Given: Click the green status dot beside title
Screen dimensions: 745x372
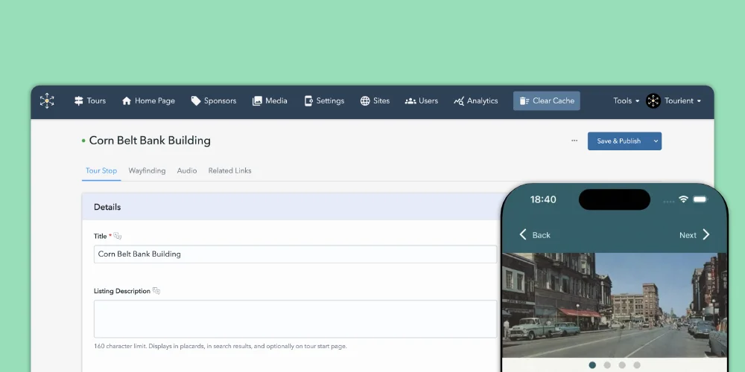Looking at the screenshot, I should click(x=83, y=141).
